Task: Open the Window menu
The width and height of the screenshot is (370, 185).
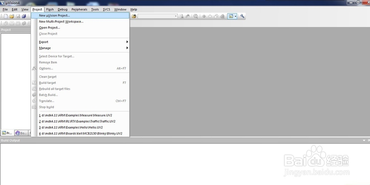Action: [x=120, y=10]
